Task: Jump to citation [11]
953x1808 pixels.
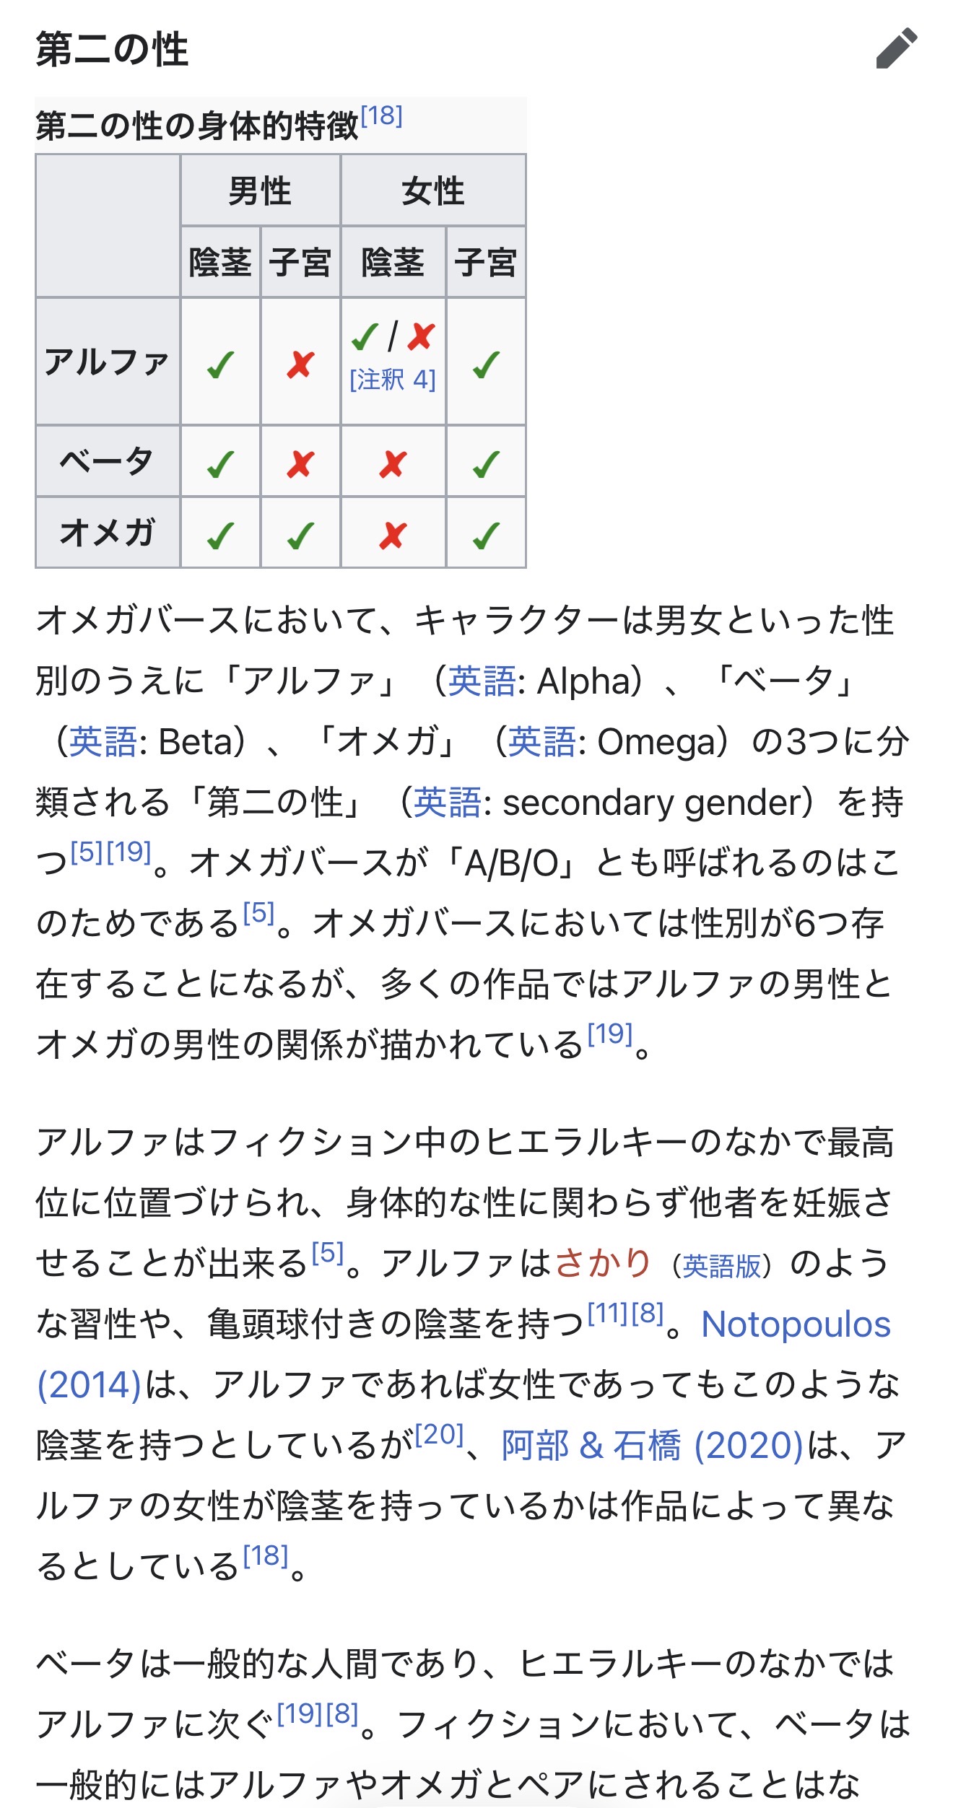Action: (x=608, y=1313)
